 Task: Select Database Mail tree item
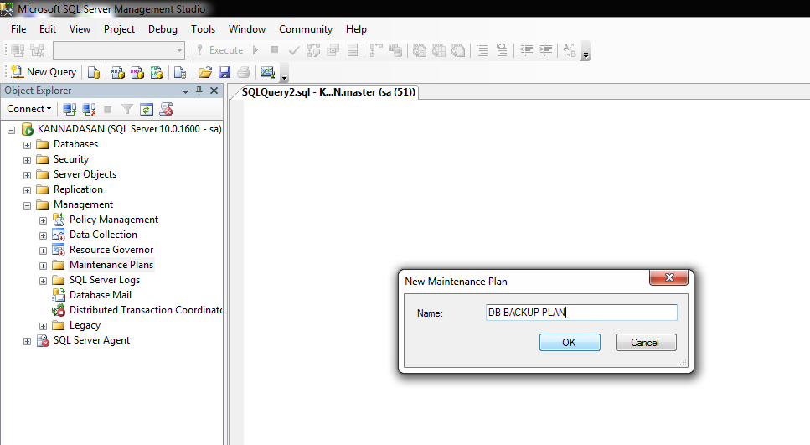(101, 295)
